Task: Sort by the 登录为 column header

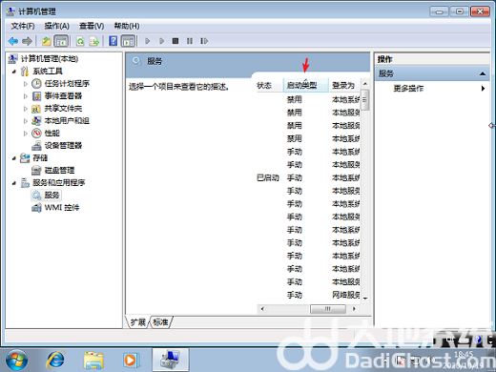Action: click(x=343, y=86)
